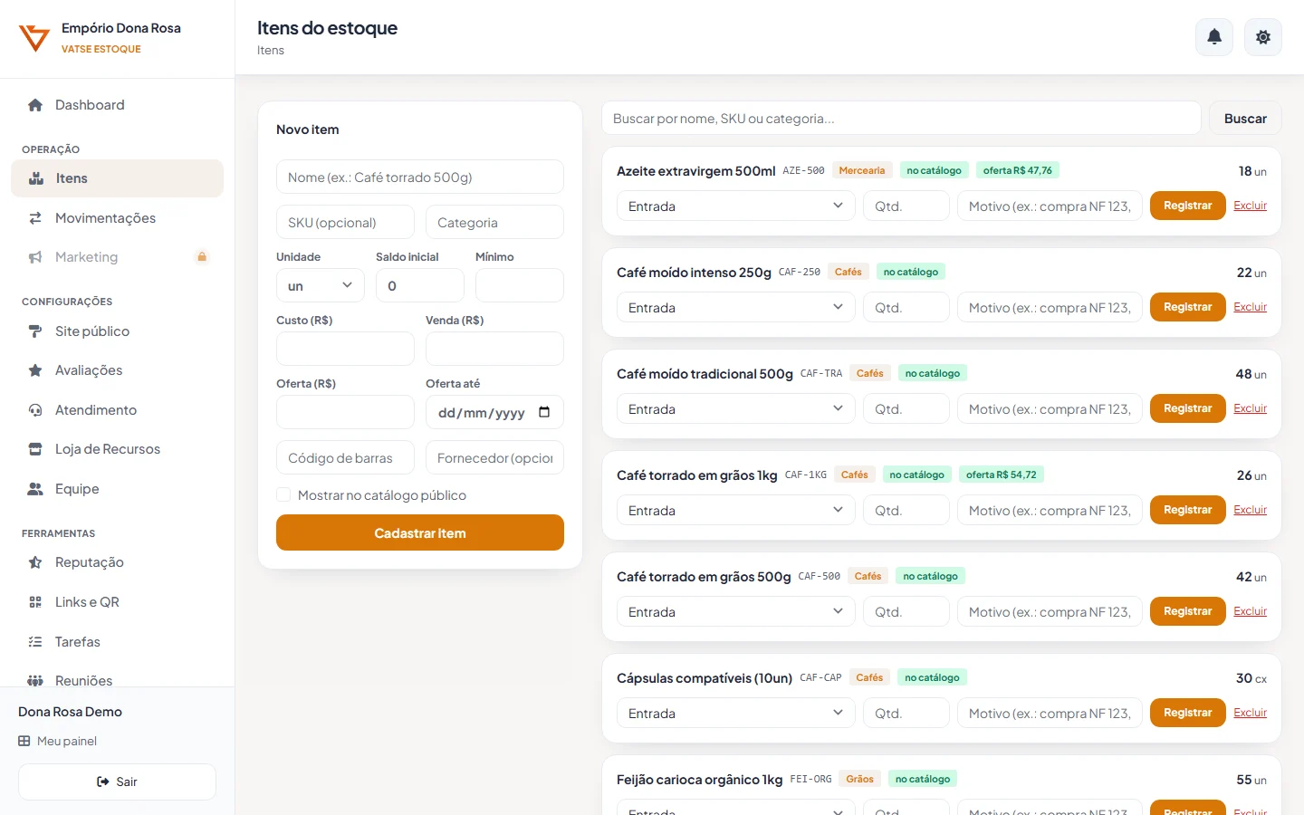Click the Marketing megaphone icon
1304x815 pixels.
(x=35, y=257)
